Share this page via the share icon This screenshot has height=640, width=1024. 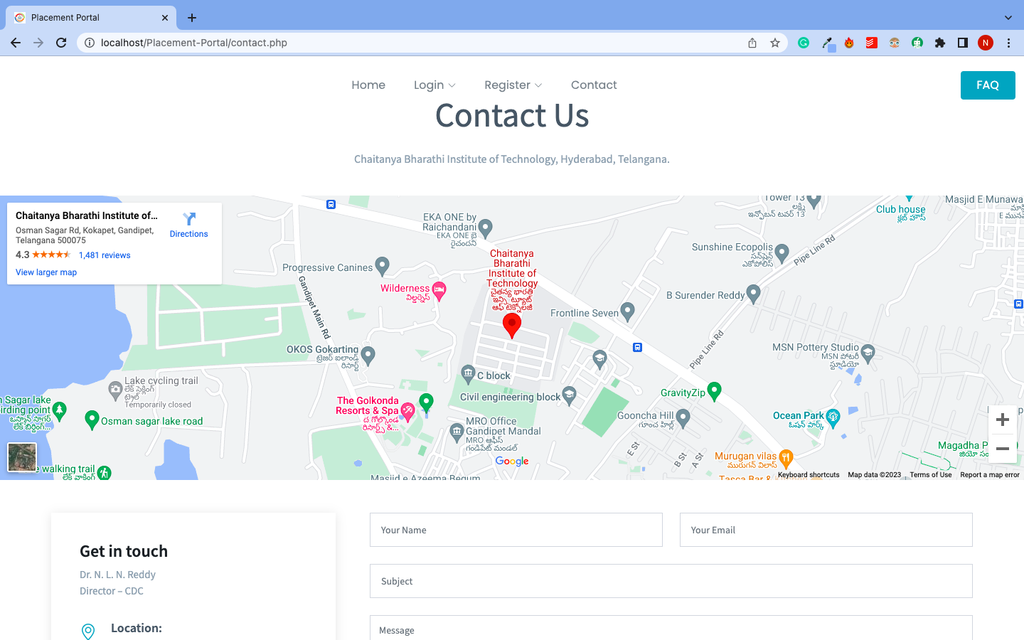click(x=752, y=43)
